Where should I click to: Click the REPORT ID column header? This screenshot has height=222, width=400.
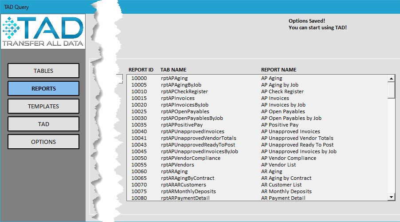[141, 70]
